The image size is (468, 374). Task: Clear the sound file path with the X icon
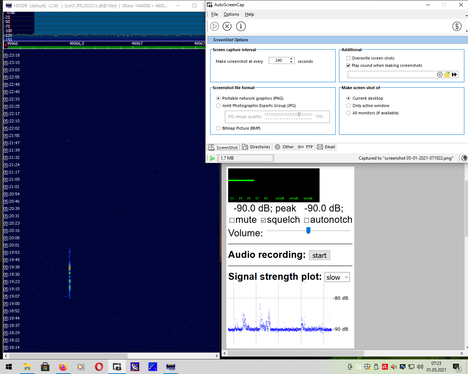(x=440, y=75)
